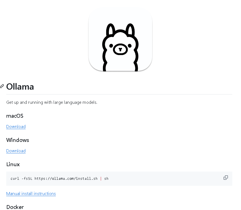This screenshot has width=241, height=210.
Task: Copy the Linux curl install command
Action: [225, 178]
